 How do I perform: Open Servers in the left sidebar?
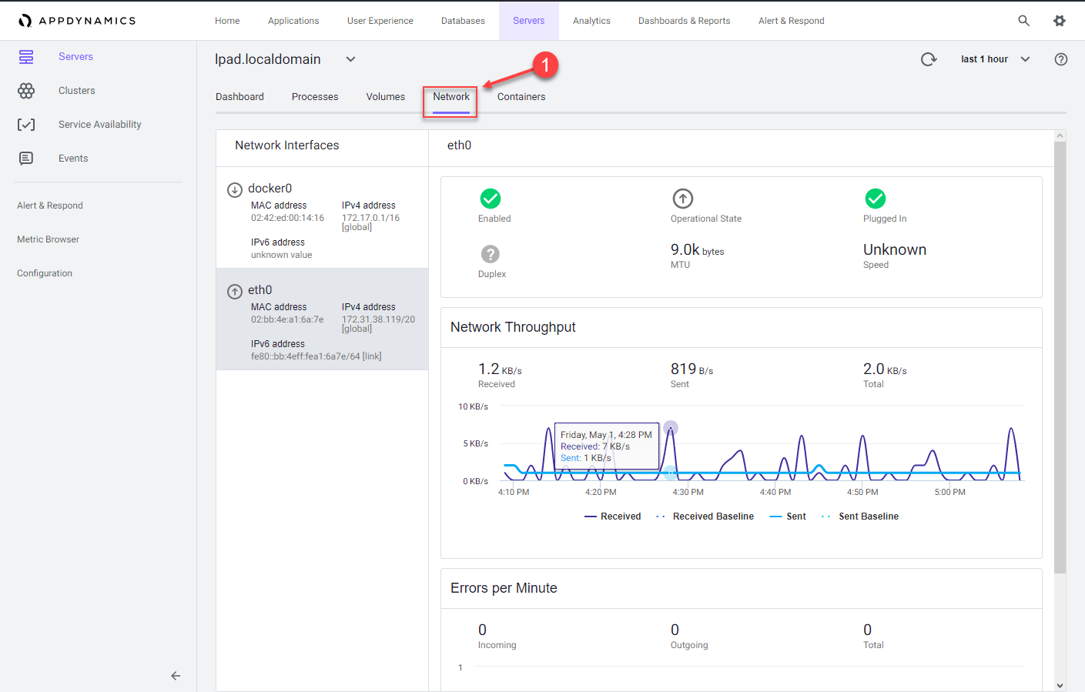point(75,57)
